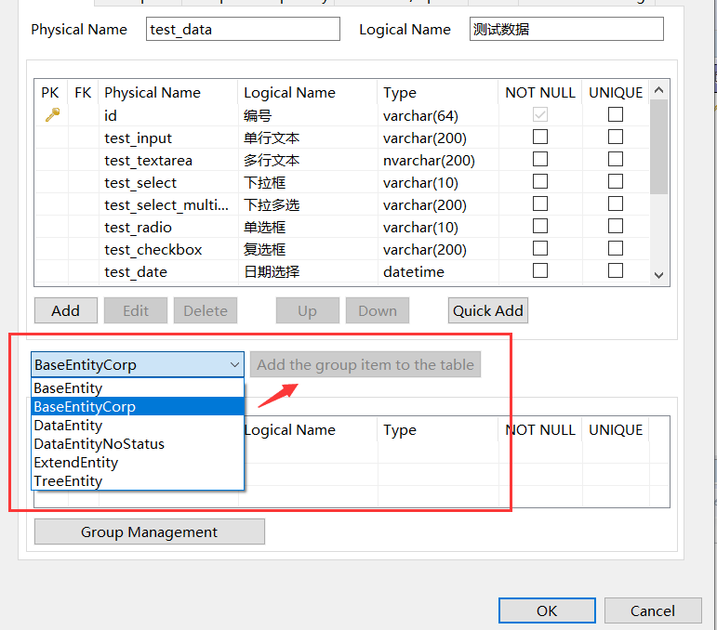Image resolution: width=717 pixels, height=630 pixels.
Task: Confirm with the OK button
Action: pos(547,610)
